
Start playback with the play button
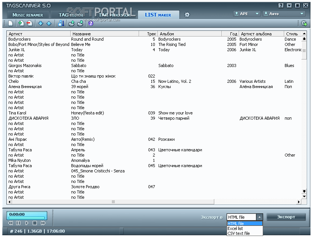point(27,223)
